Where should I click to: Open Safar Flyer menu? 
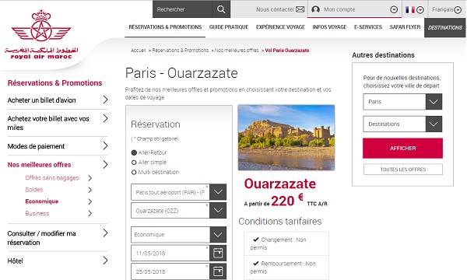405,27
